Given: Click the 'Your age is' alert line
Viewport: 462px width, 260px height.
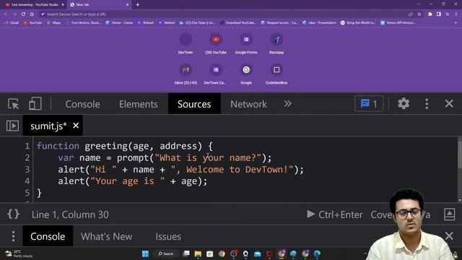Looking at the screenshot, I should click(x=132, y=181).
